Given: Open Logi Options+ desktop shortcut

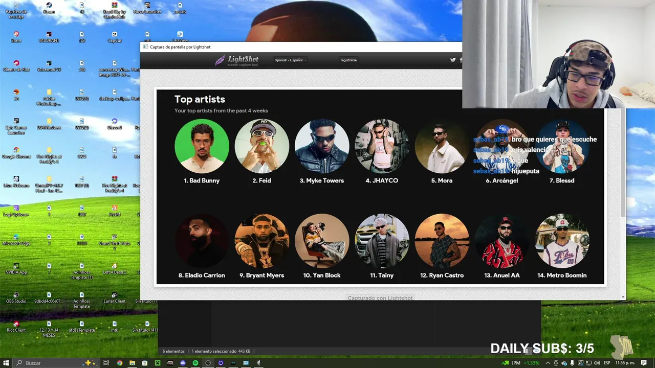Looking at the screenshot, I should click(16, 211).
